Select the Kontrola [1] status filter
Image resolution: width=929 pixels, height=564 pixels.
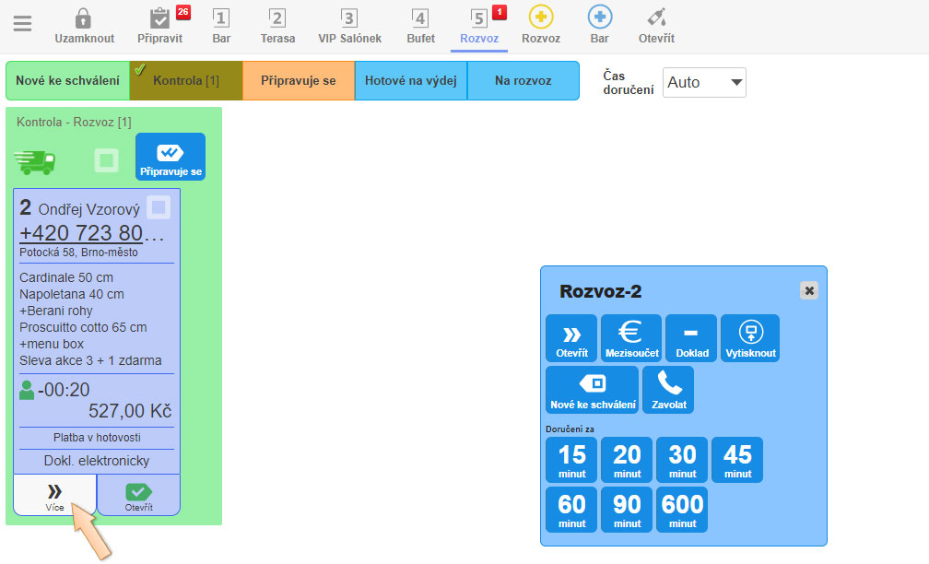click(x=186, y=81)
